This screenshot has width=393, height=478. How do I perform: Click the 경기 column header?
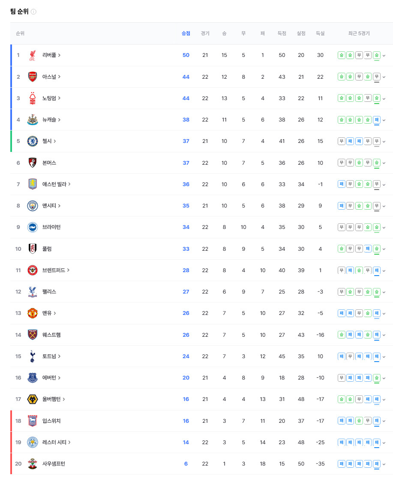(205, 33)
